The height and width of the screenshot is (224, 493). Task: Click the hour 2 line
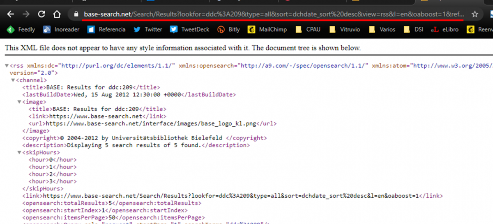[53, 174]
